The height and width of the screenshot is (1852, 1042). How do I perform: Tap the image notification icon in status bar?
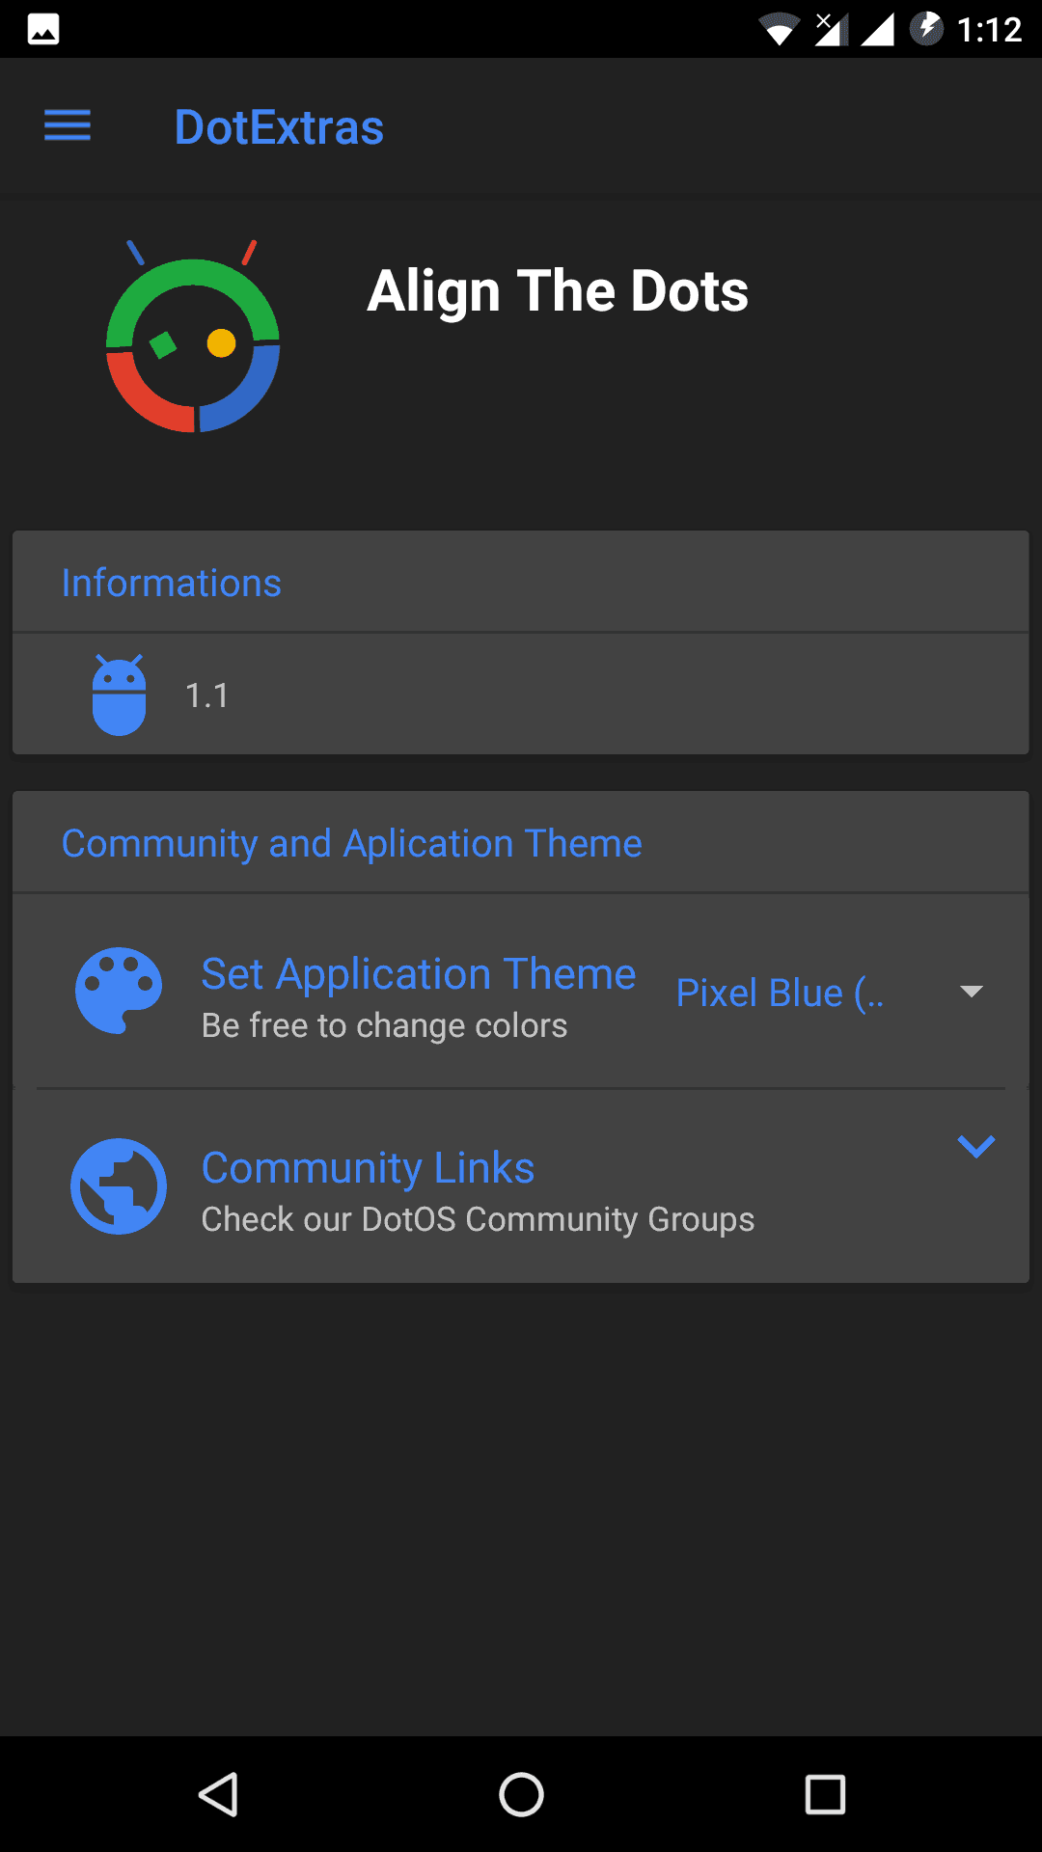coord(43,30)
